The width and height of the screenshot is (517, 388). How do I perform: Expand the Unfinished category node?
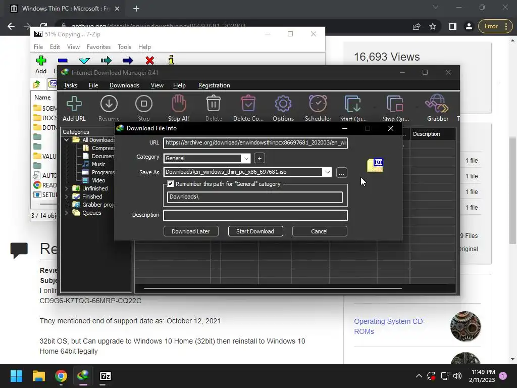click(x=66, y=188)
